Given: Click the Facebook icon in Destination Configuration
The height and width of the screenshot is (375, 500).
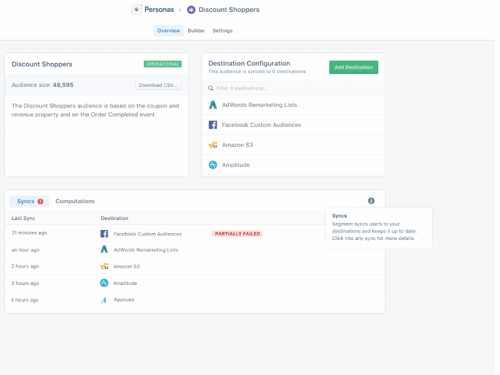Looking at the screenshot, I should point(213,125).
